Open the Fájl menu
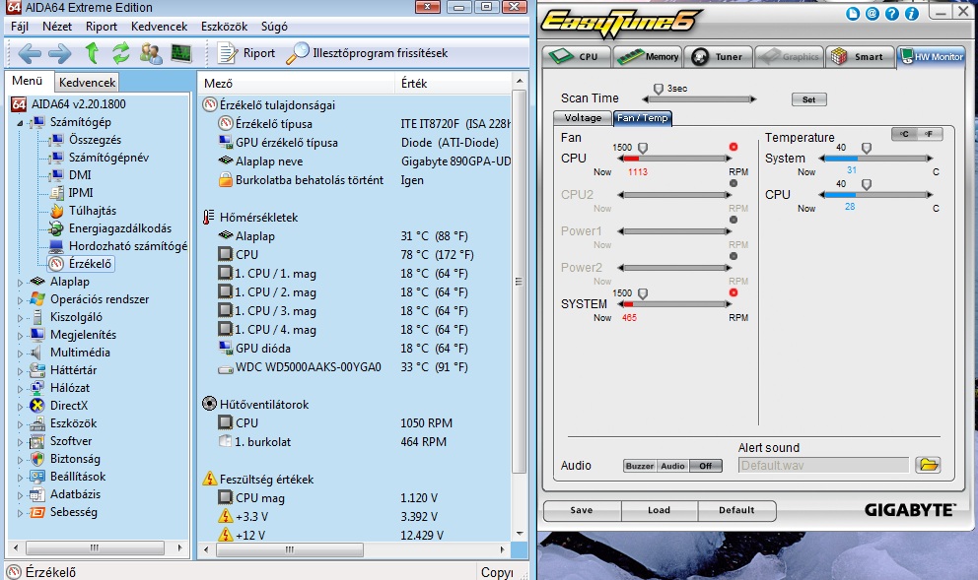Screen dimensions: 978x580 coord(20,27)
